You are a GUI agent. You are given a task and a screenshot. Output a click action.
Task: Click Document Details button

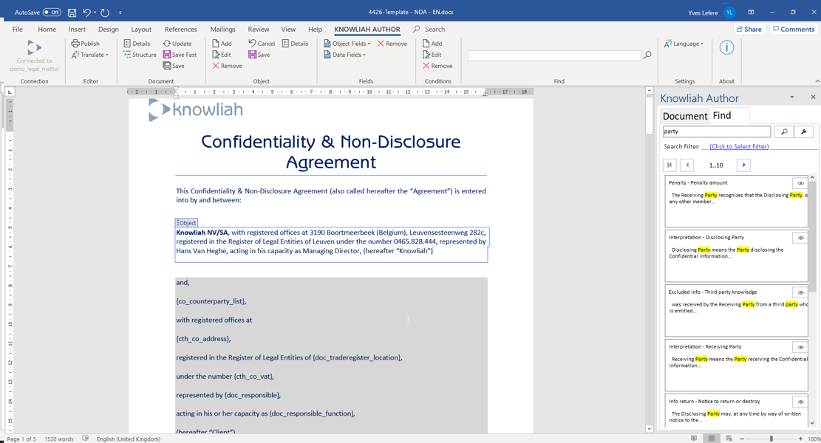(x=137, y=44)
